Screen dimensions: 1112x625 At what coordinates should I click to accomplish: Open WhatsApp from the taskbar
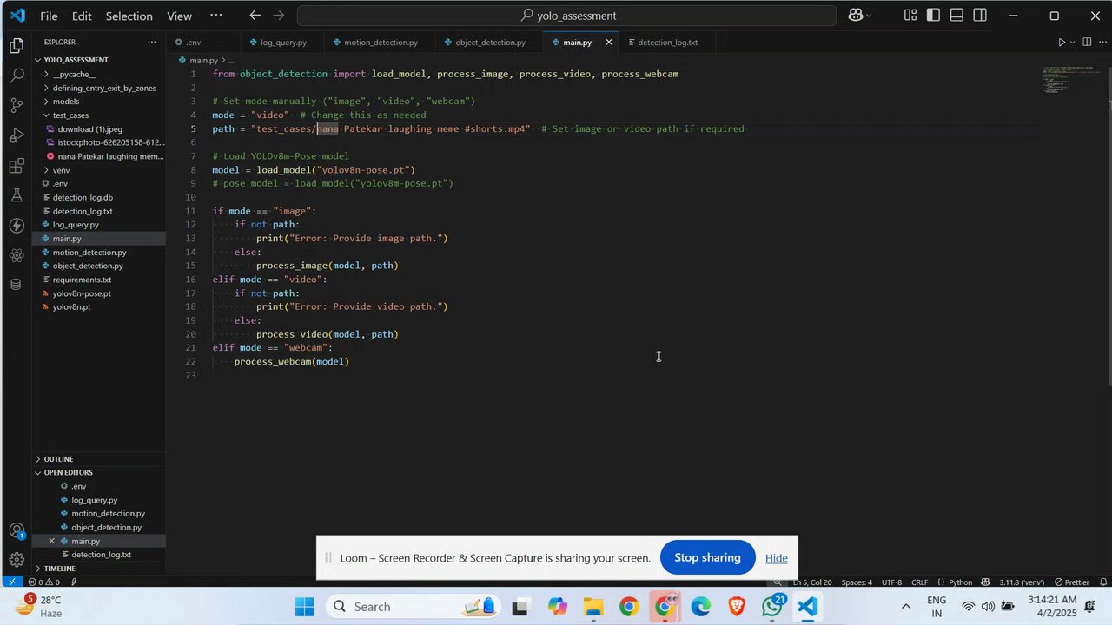pos(772,607)
